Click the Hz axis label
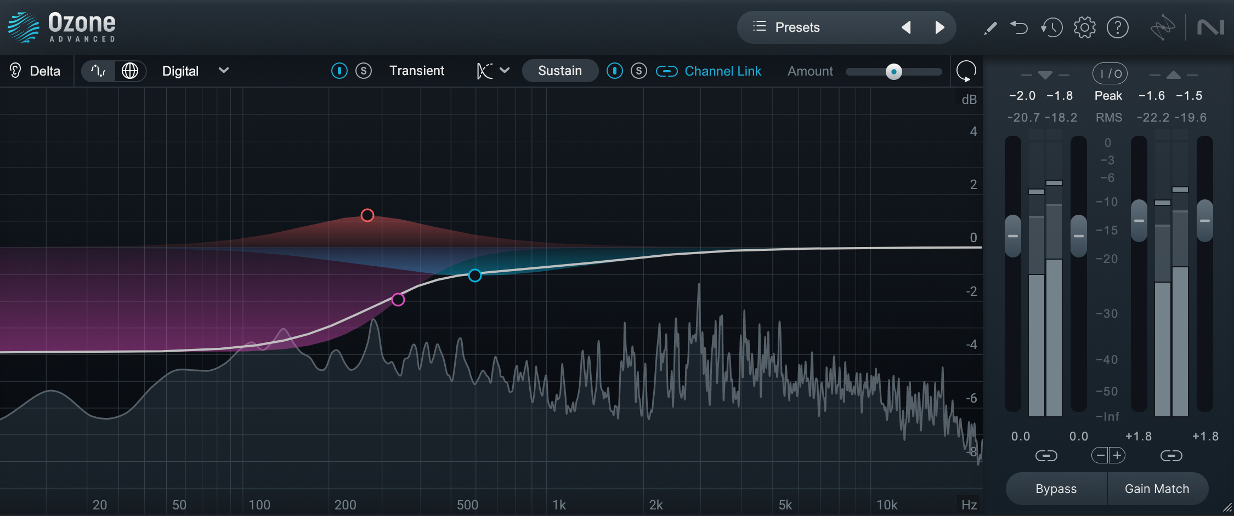The height and width of the screenshot is (516, 1234). [x=969, y=504]
